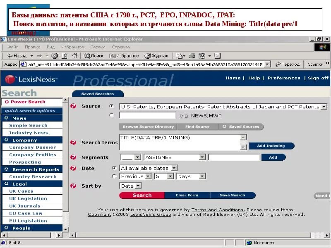This screenshot has height=248, width=331.
Task: Collapse the Legal section
Action: click(7, 184)
